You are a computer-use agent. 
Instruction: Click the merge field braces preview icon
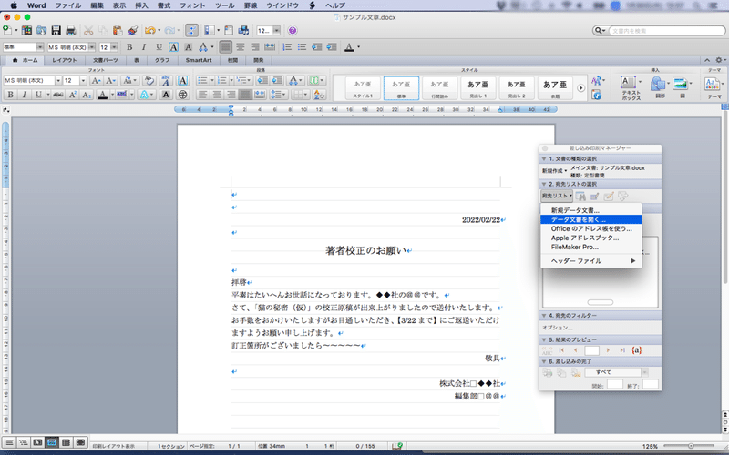[636, 350]
